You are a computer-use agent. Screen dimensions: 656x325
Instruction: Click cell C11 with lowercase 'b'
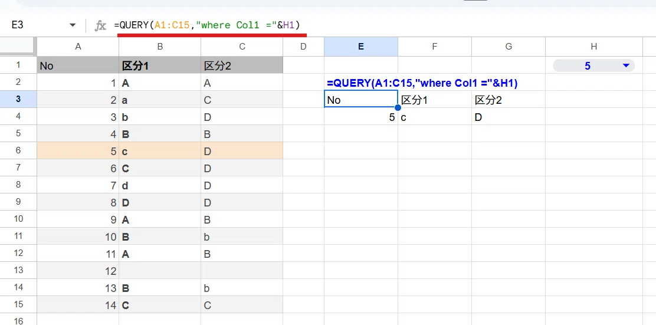(242, 237)
